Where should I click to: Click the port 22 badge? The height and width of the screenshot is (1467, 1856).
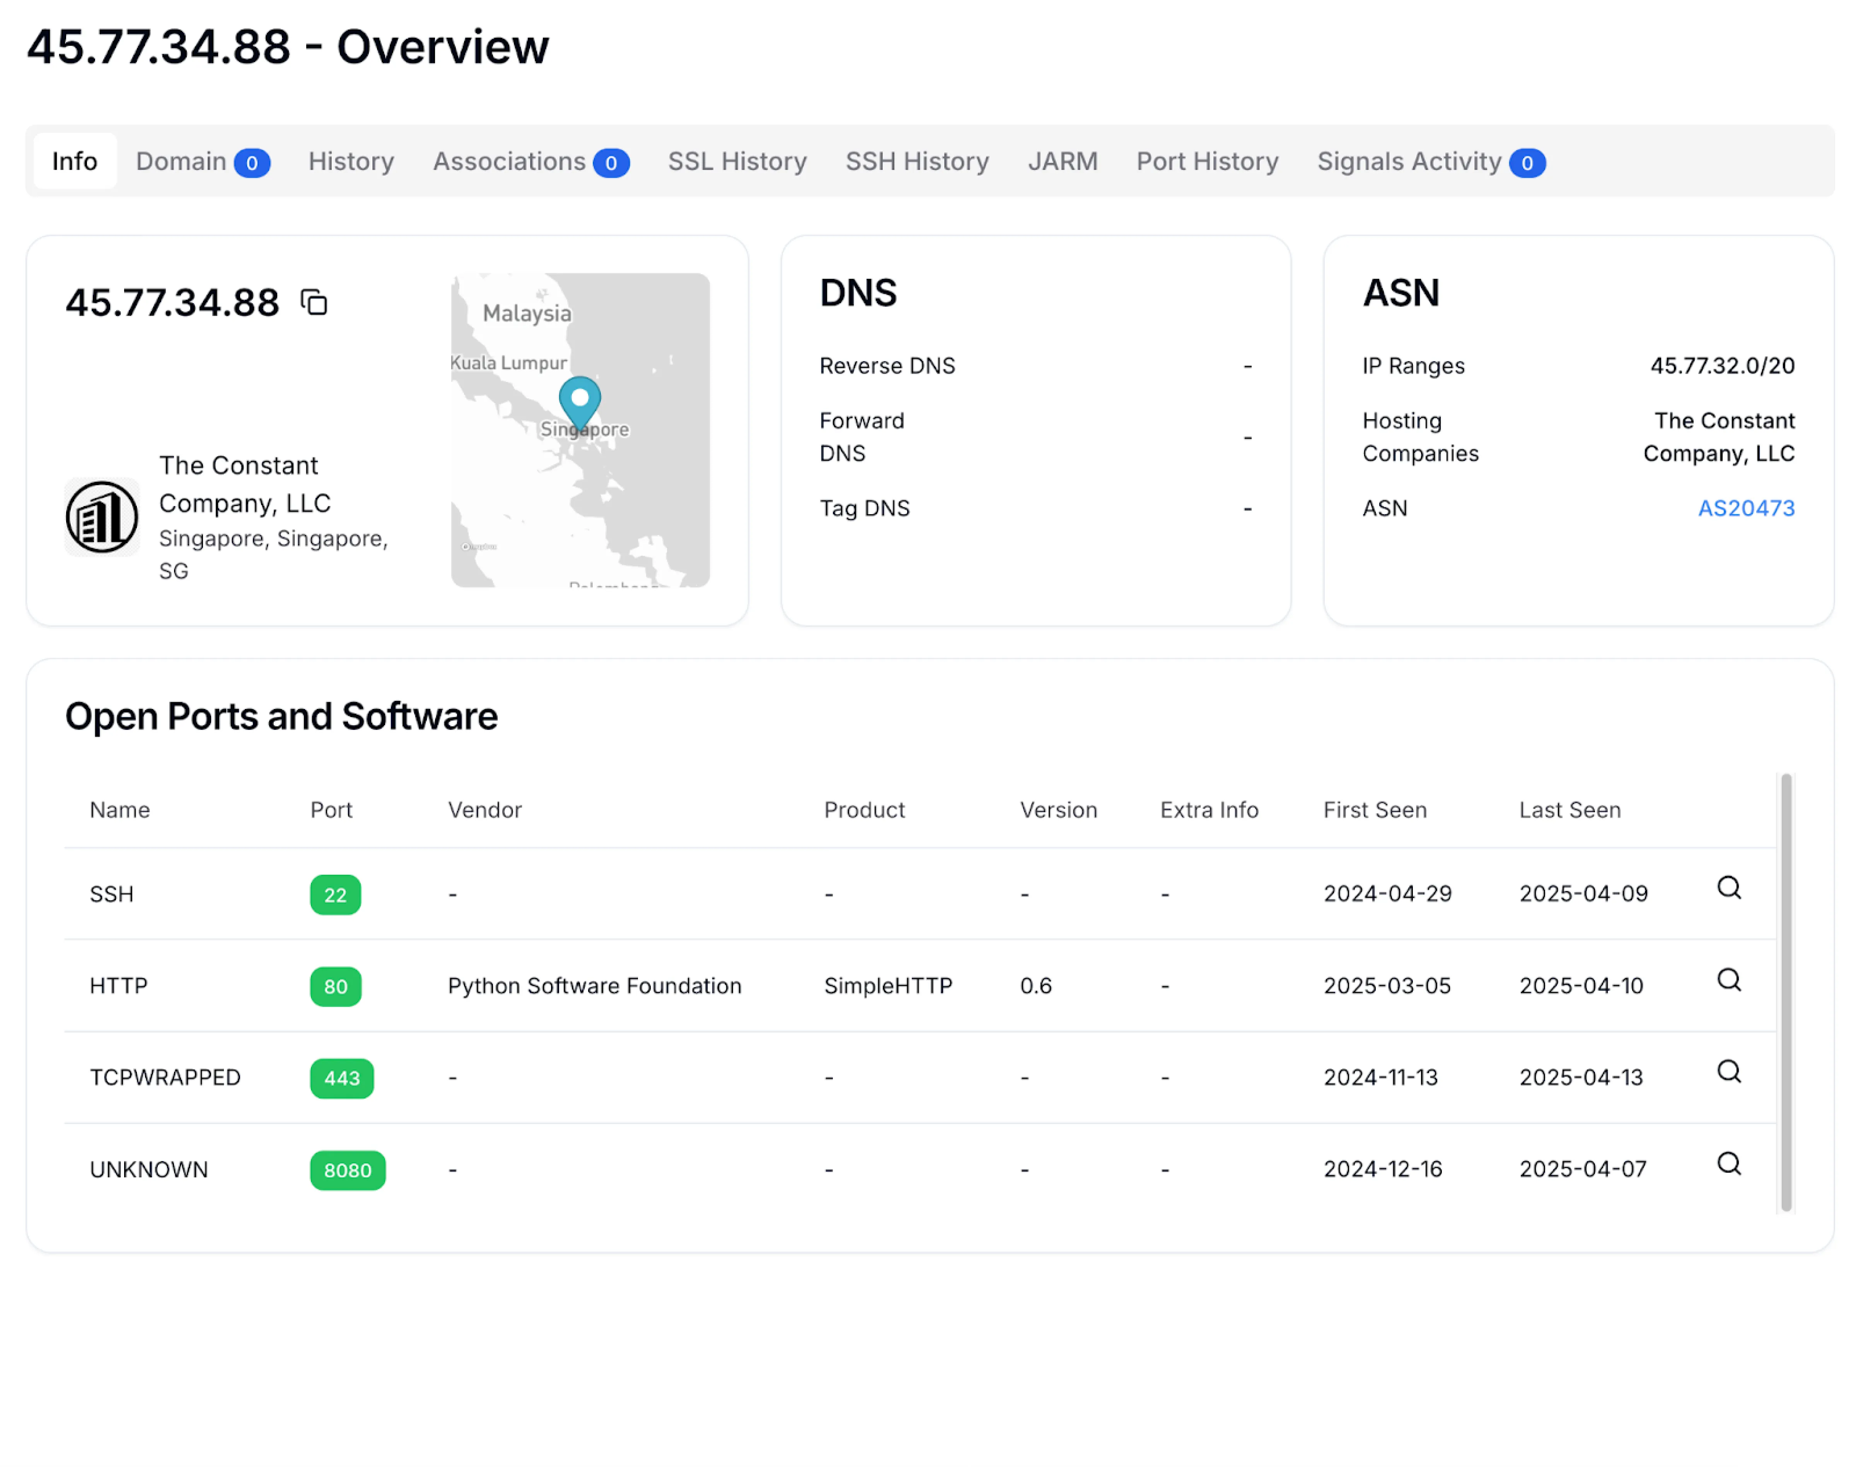pyautogui.click(x=335, y=894)
